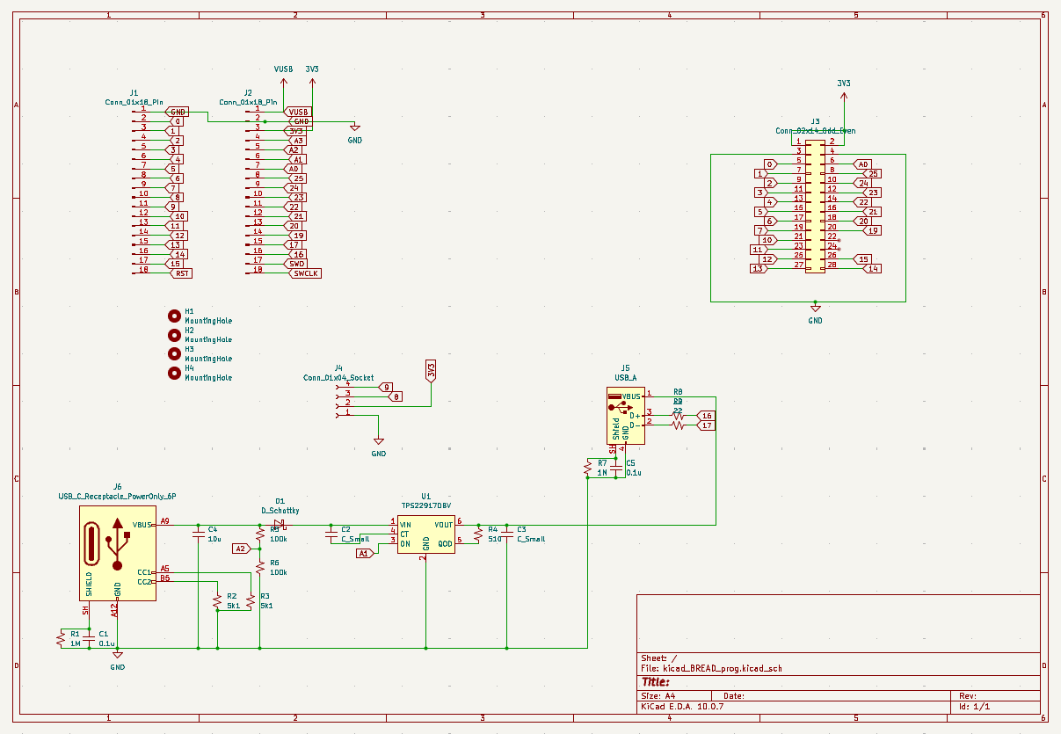
Task: Click the Size: A4 field
Action: (658, 695)
